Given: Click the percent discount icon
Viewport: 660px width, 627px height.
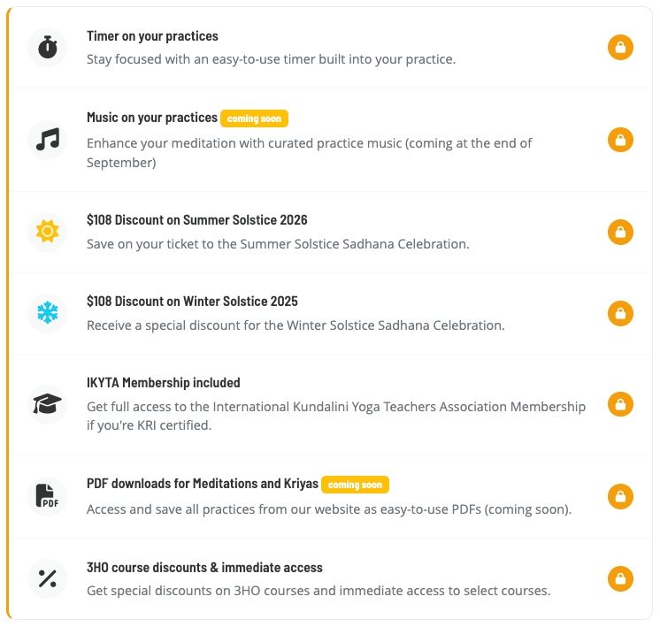Looking at the screenshot, I should [47, 579].
